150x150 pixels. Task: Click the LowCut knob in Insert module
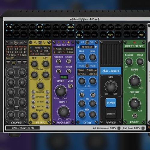[x=129, y=61]
